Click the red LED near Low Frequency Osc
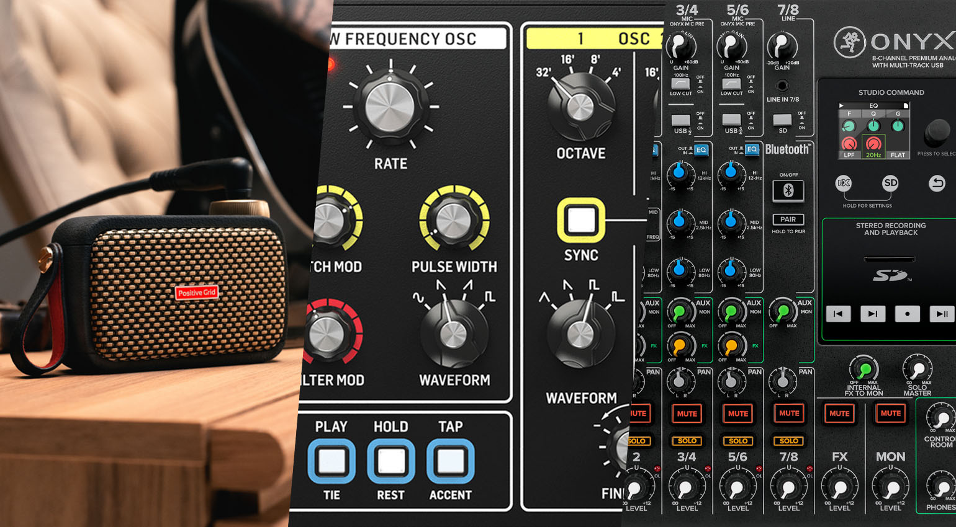The width and height of the screenshot is (956, 527). coord(329,63)
